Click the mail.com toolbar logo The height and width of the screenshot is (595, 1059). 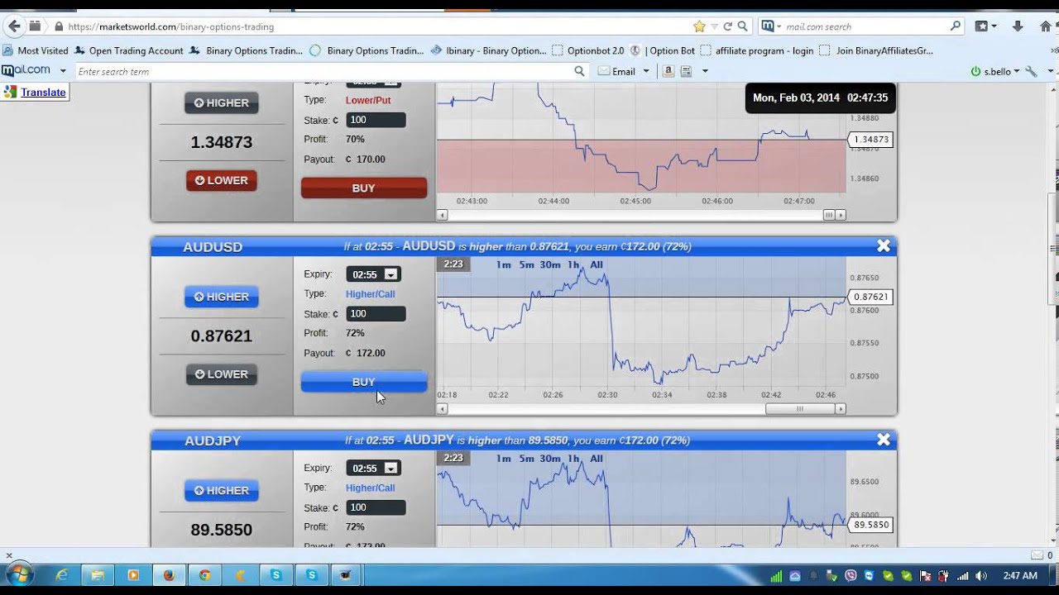point(26,70)
